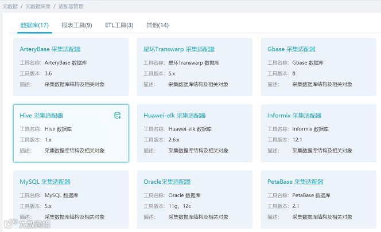
Task: Click the text 'Oracle 数据库'
Action: click(x=184, y=195)
